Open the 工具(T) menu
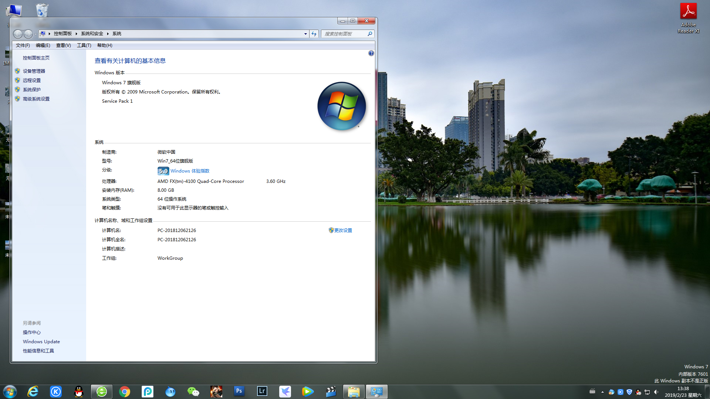This screenshot has height=399, width=710. click(x=84, y=45)
